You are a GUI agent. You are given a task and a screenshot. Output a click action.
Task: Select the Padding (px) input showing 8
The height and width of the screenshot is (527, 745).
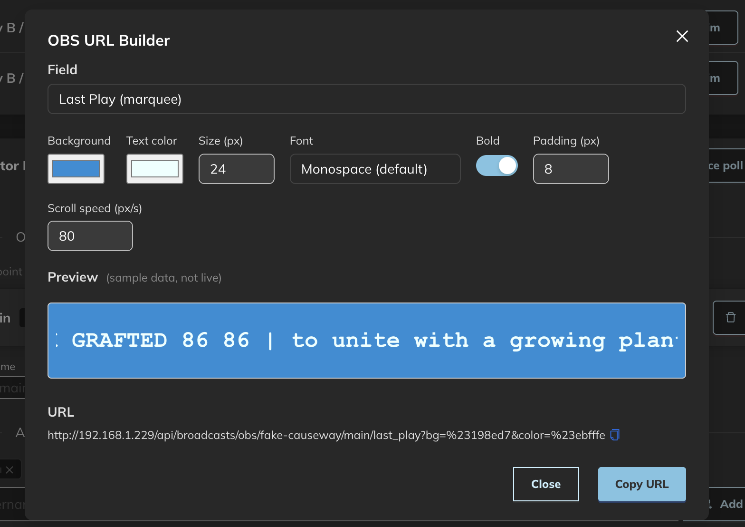click(x=571, y=169)
